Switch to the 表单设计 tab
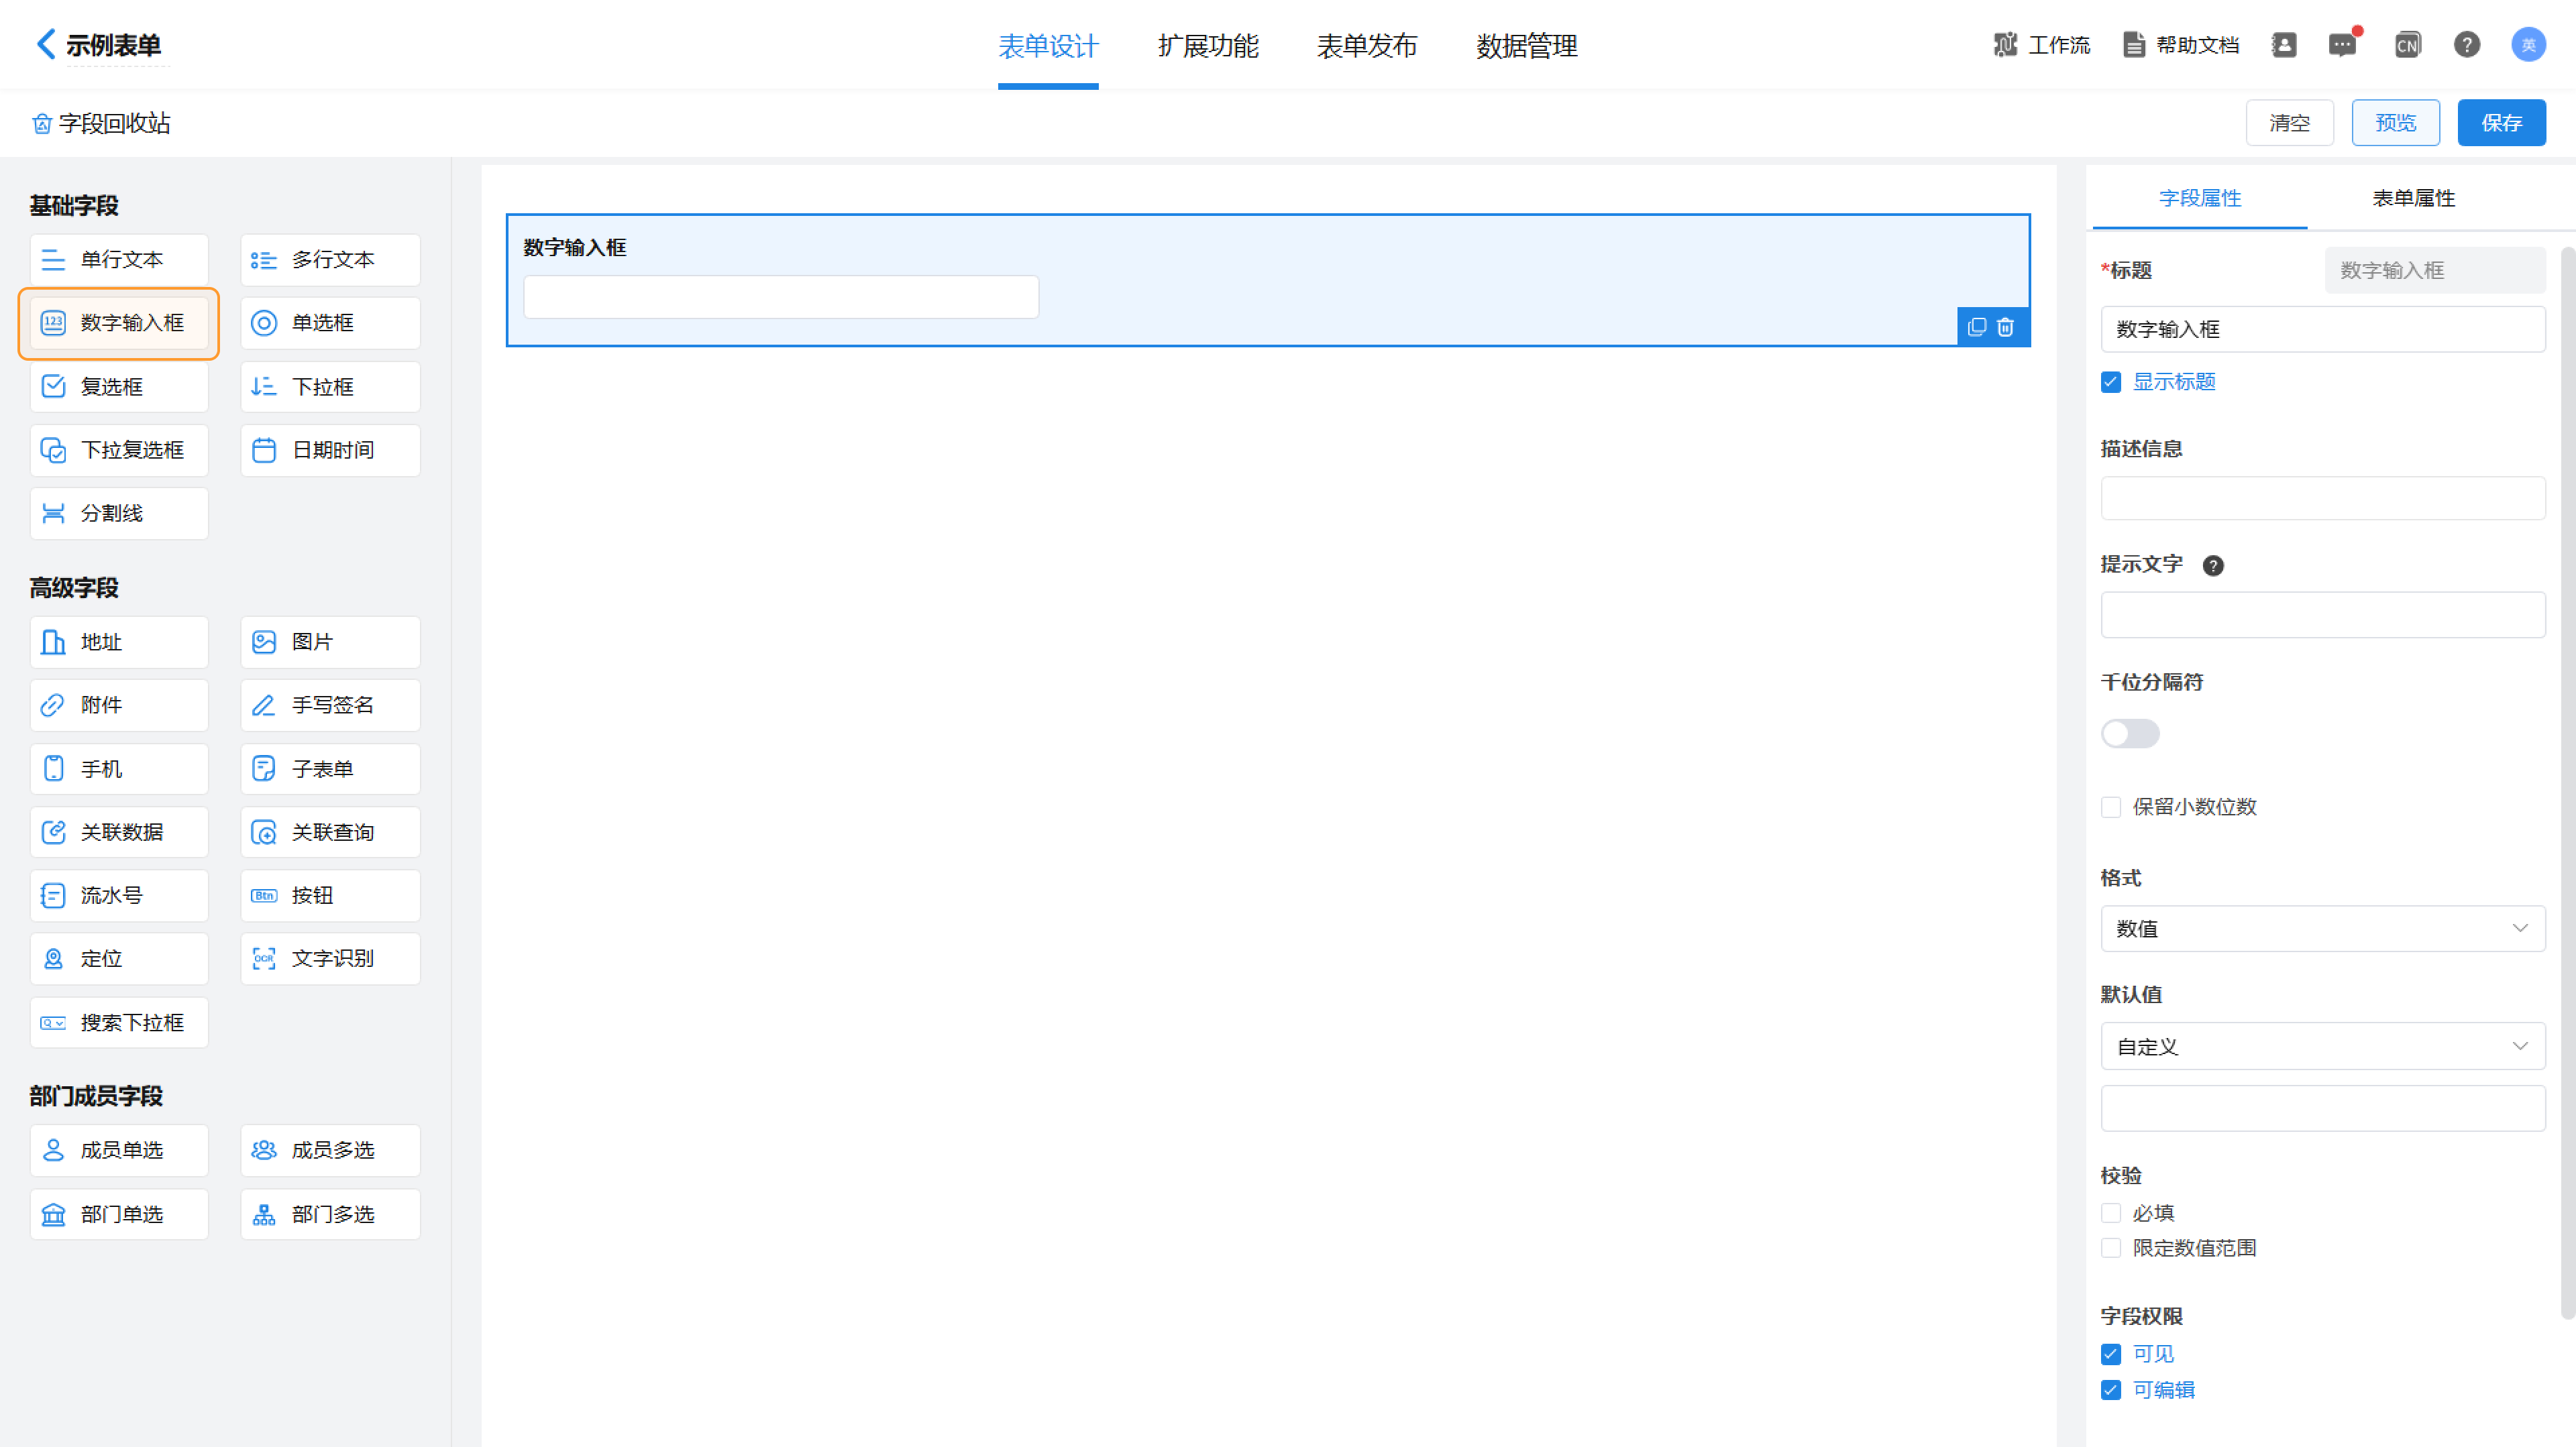The image size is (2576, 1447). click(1048, 46)
